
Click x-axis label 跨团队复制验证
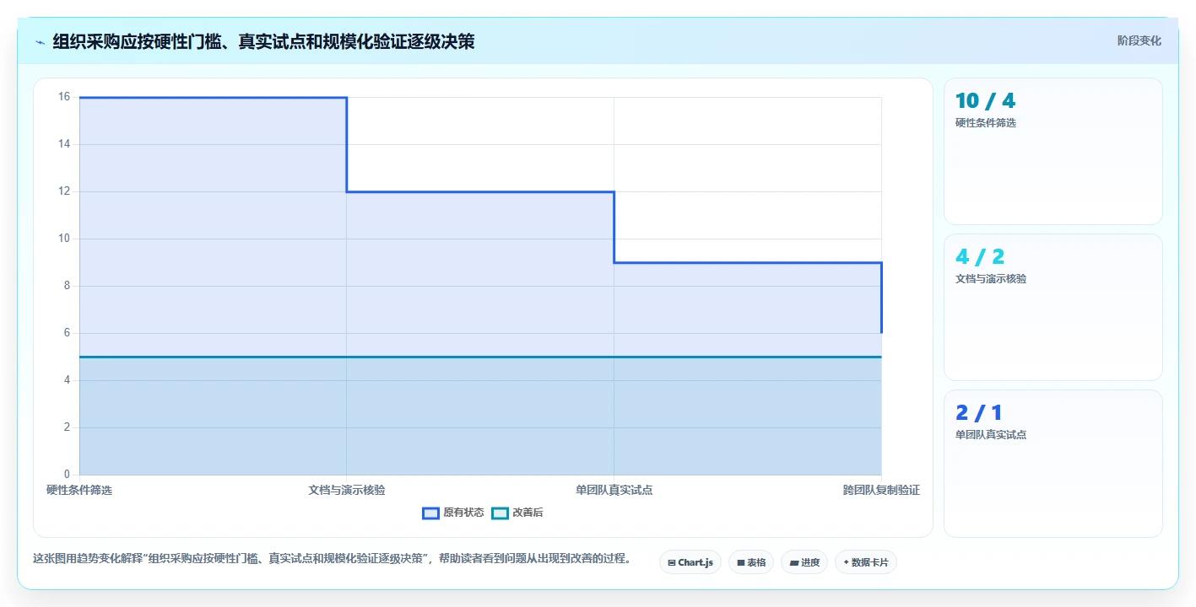pyautogui.click(x=881, y=490)
